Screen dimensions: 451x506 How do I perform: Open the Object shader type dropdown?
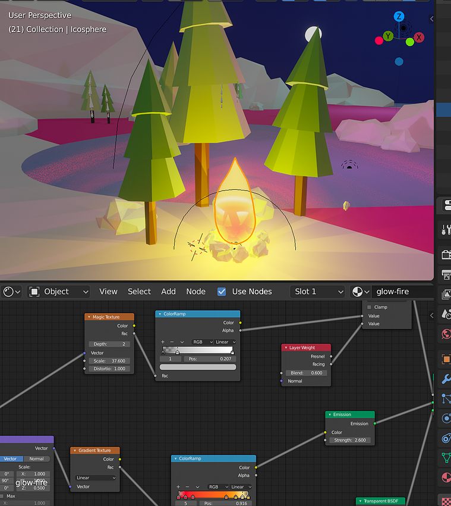[x=58, y=292]
